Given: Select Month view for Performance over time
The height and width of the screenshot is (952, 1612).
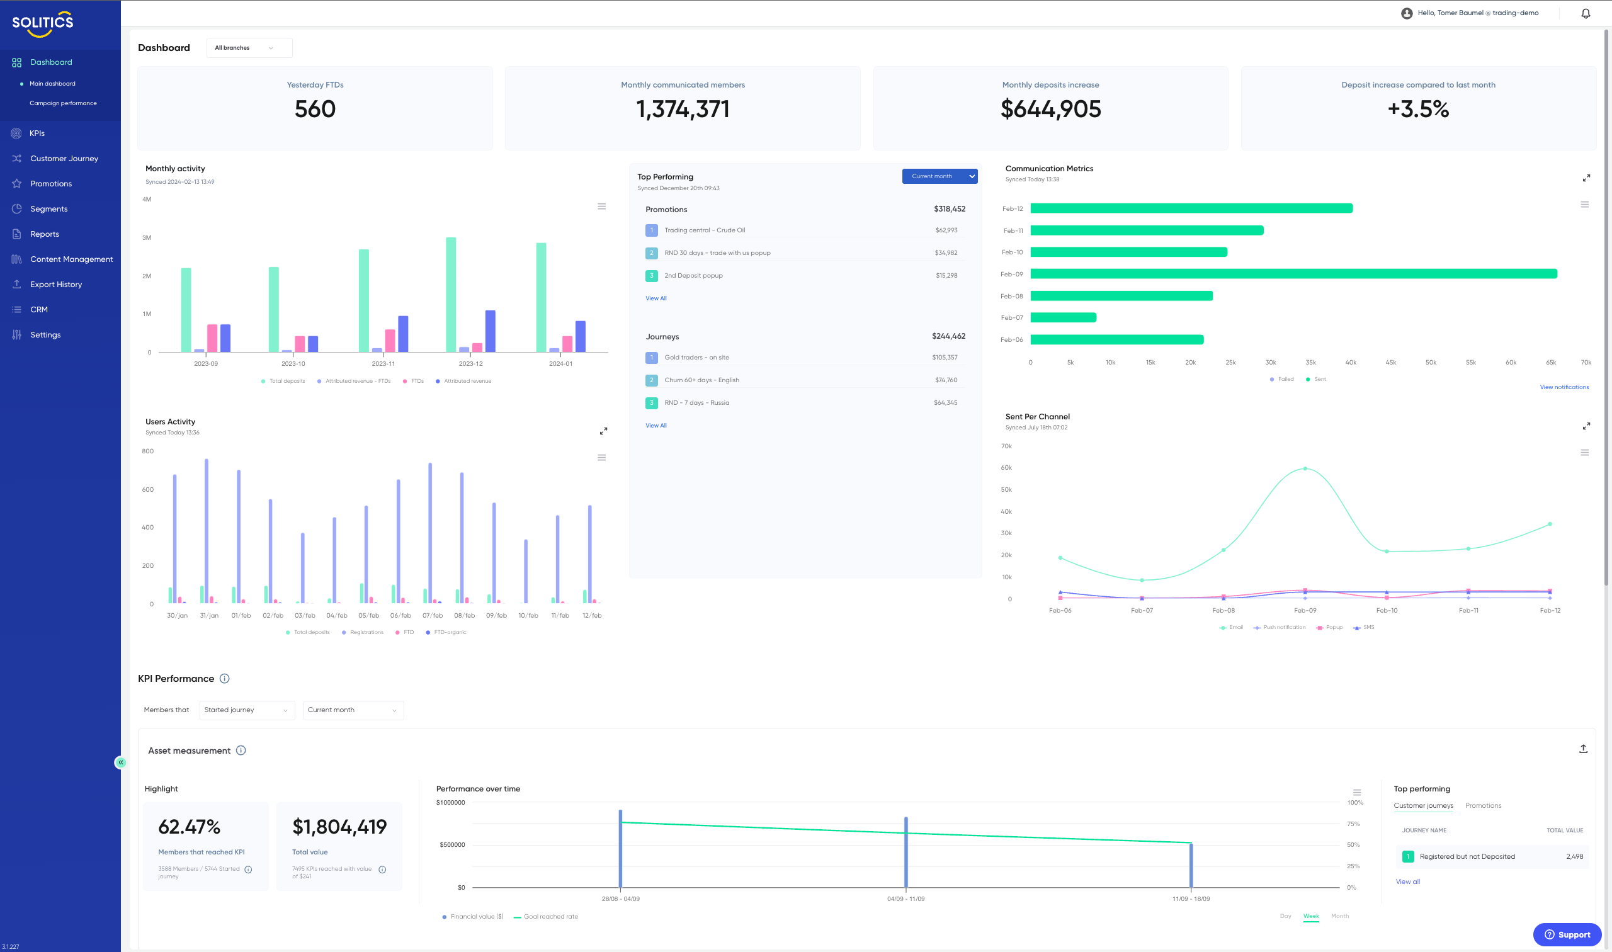Looking at the screenshot, I should pos(1340,916).
